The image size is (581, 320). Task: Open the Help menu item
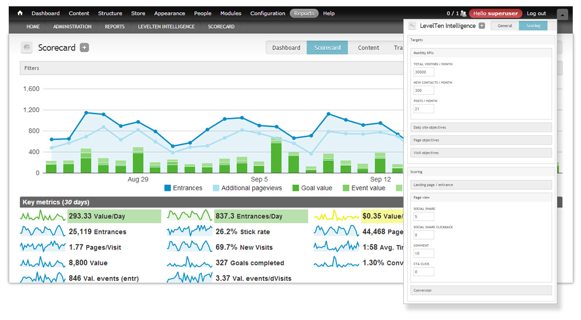click(329, 14)
